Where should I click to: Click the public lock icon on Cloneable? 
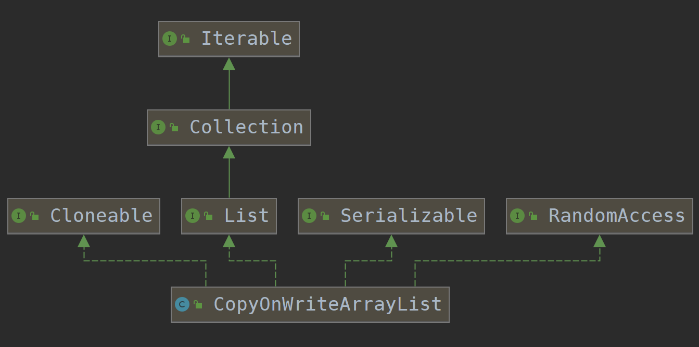click(34, 216)
